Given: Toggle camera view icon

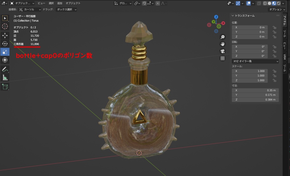Looking at the screenshot, I should point(223,51).
